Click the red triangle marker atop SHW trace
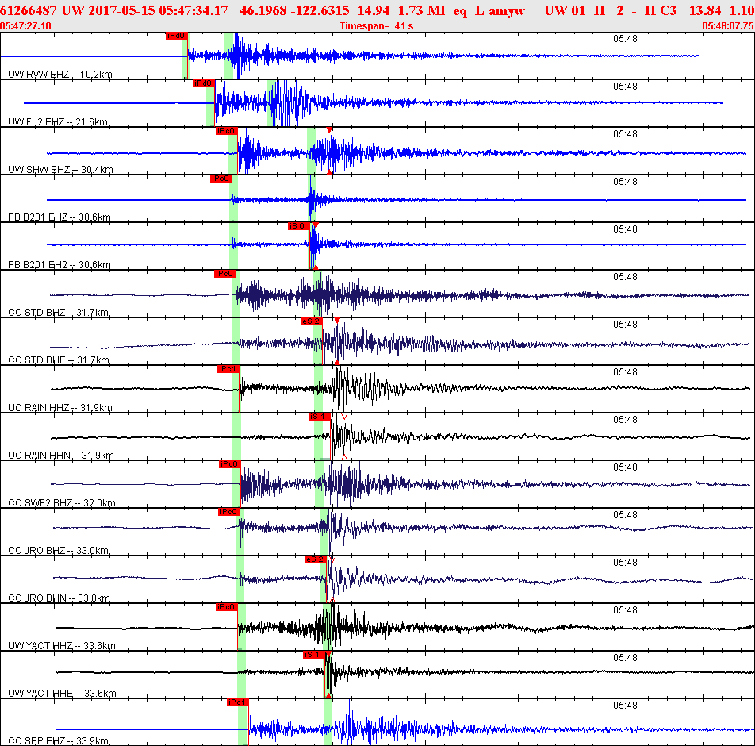755x746 pixels. coord(329,130)
